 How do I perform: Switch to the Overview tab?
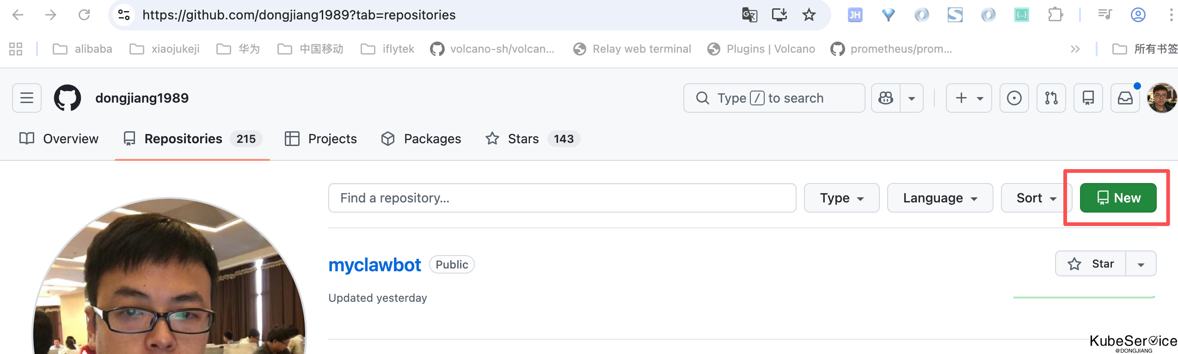(59, 139)
